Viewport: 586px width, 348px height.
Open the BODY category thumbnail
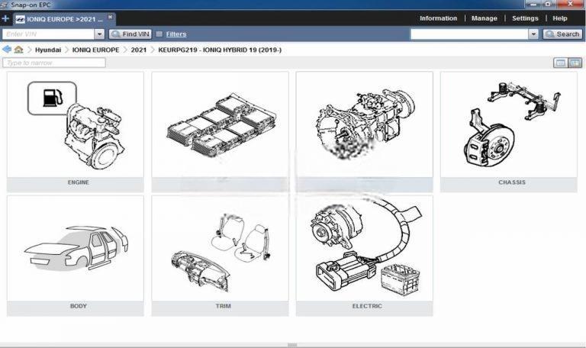[75, 248]
